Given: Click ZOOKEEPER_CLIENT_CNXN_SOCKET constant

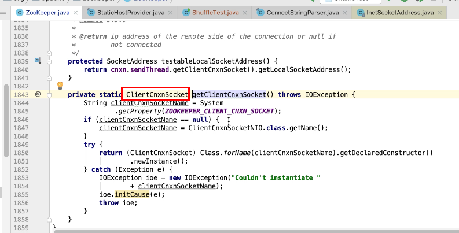Looking at the screenshot, I should [x=219, y=111].
